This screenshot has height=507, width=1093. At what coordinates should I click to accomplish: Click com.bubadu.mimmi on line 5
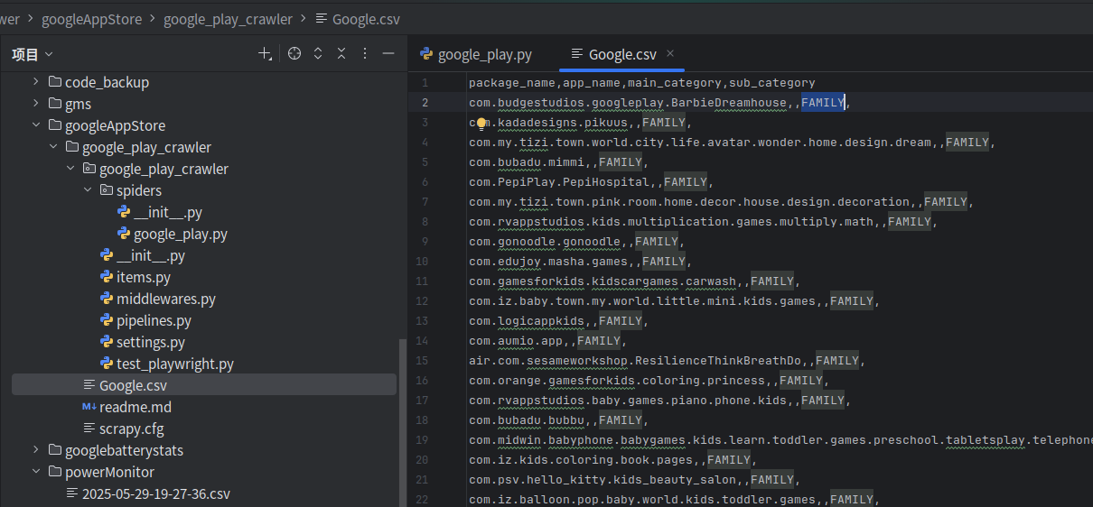click(527, 162)
